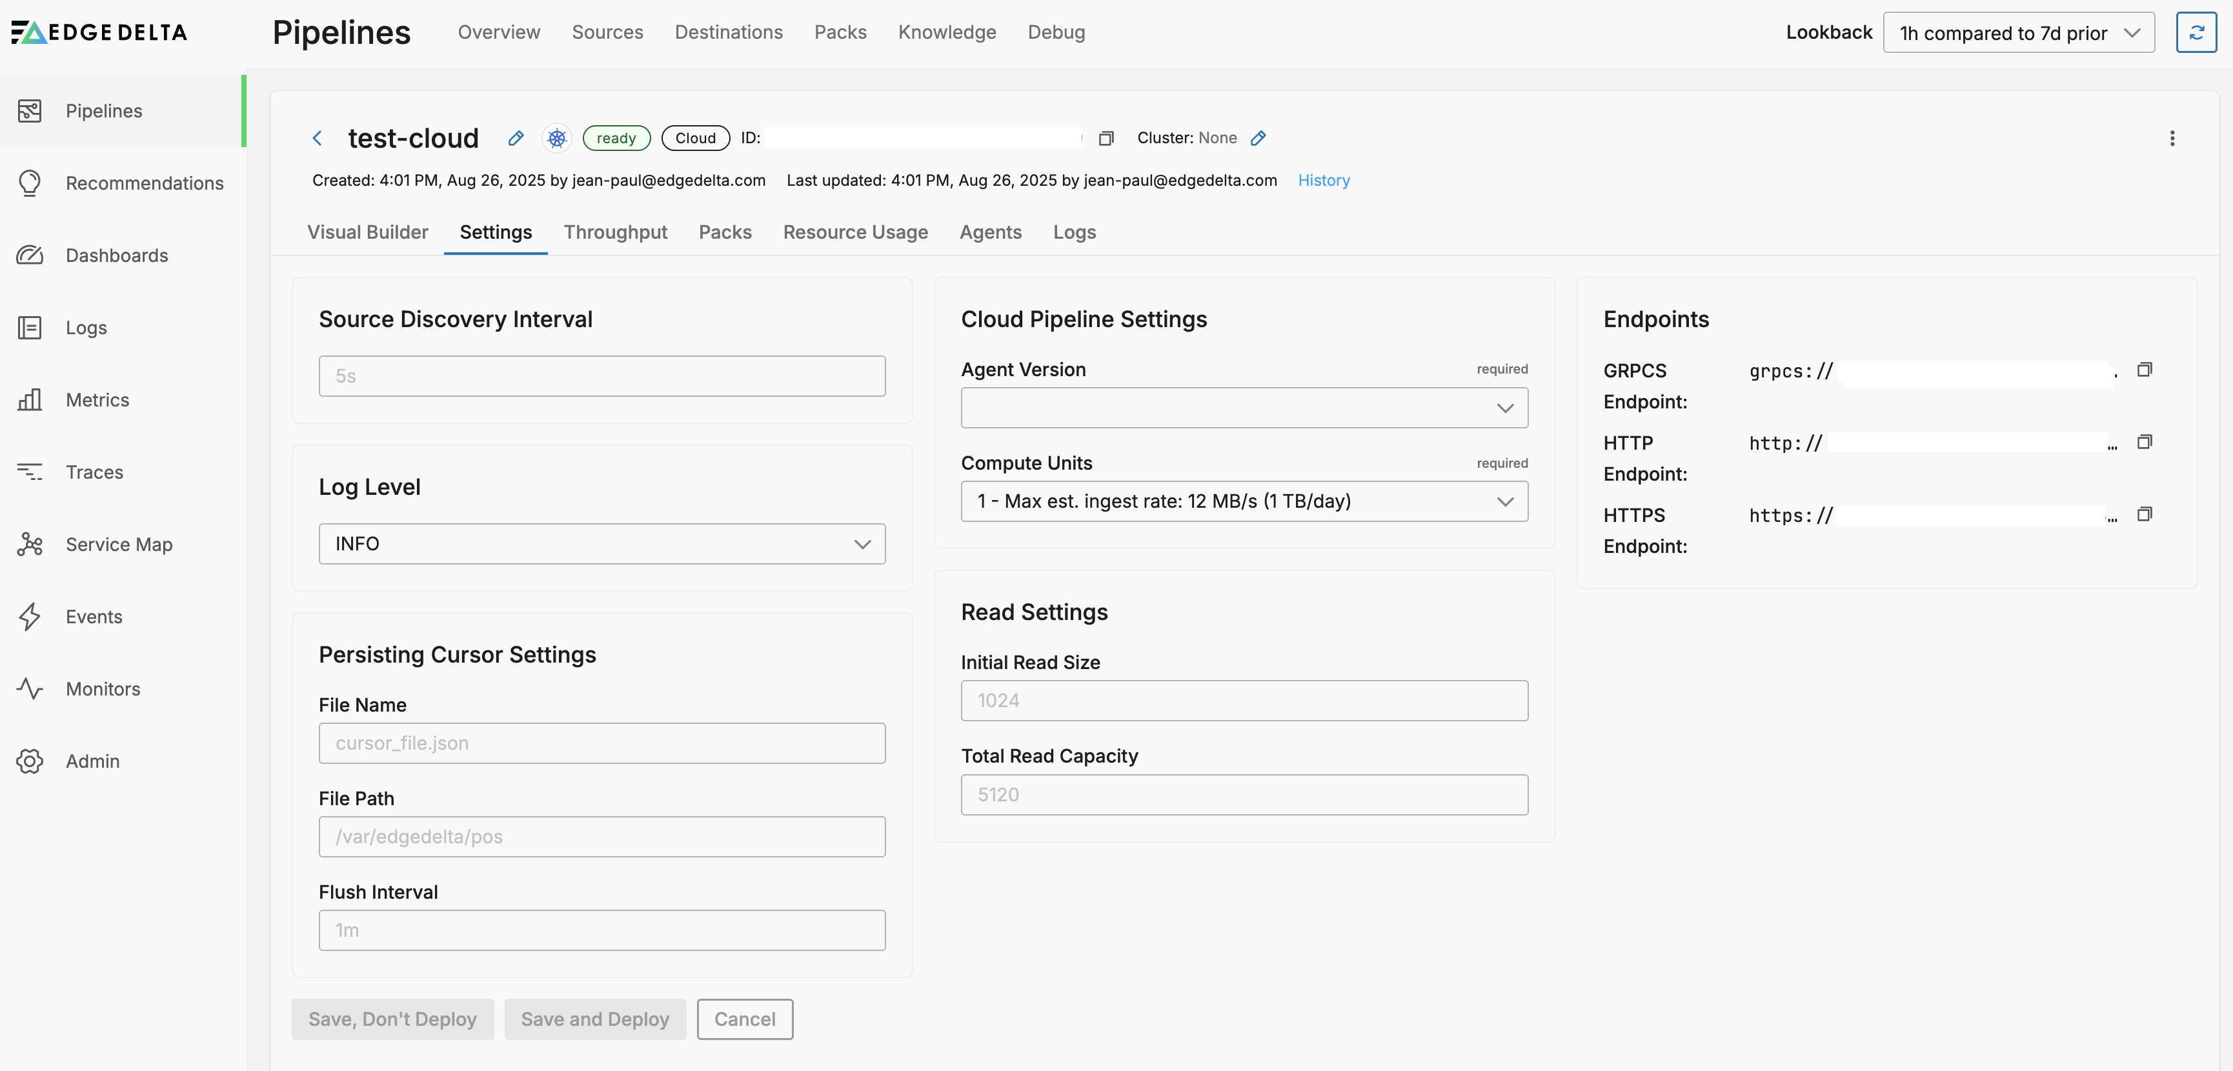Focus the cursor File Name field

tap(601, 743)
